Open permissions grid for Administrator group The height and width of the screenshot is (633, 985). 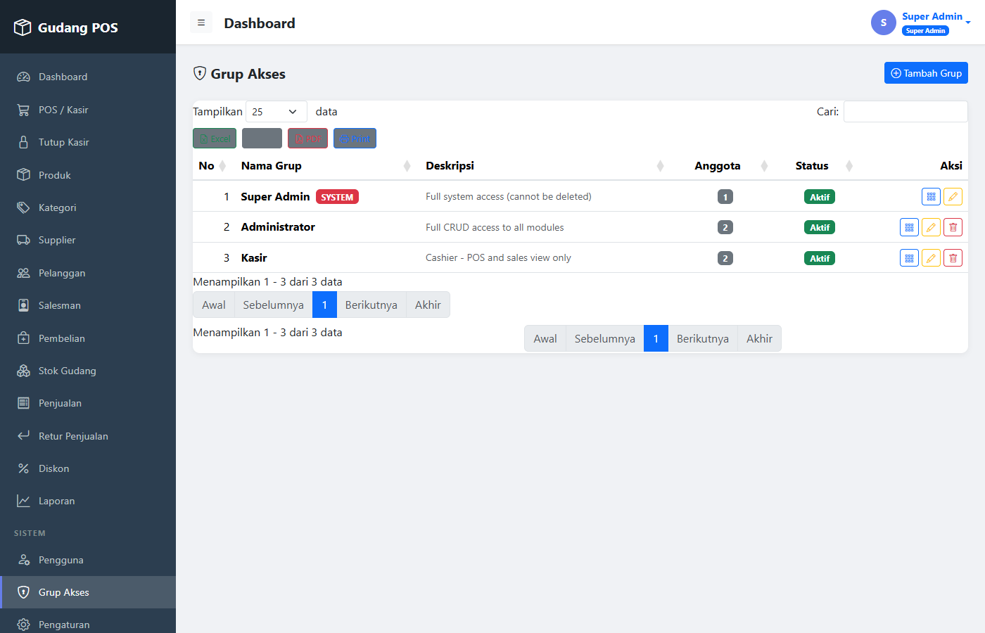[909, 227]
